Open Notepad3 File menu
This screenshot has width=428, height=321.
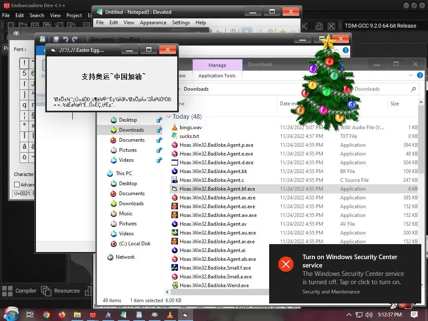click(x=100, y=23)
